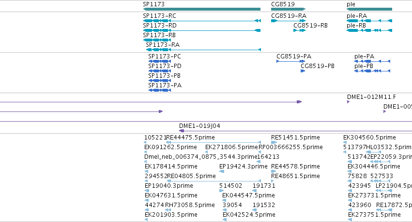
Task: Click the SP1173-RC transcript glyph
Action: click(x=202, y=21)
